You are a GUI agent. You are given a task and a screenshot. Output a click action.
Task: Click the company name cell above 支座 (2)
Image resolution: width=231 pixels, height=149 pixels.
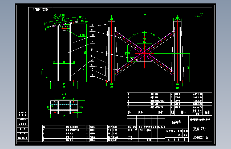tap(200, 120)
